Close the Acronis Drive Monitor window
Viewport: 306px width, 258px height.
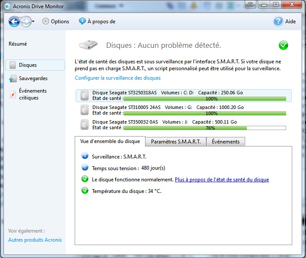coord(292,4)
